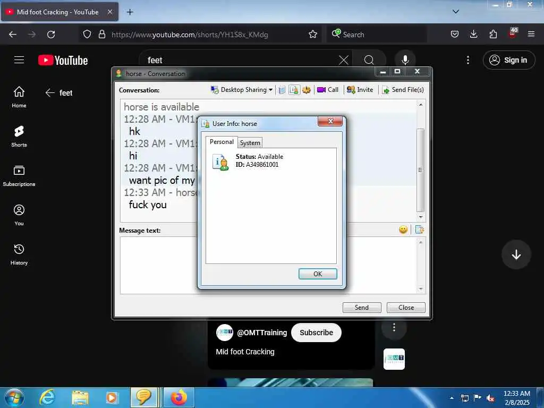The image size is (544, 408).
Task: Open Subscriptions in the YouTube sidebar
Action: pos(19,176)
